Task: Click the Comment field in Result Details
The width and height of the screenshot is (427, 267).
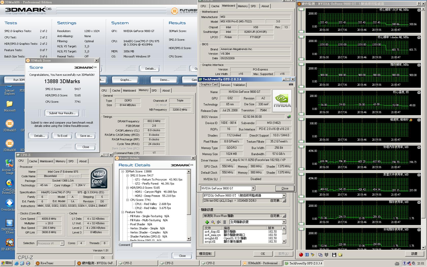Action: 161,245
